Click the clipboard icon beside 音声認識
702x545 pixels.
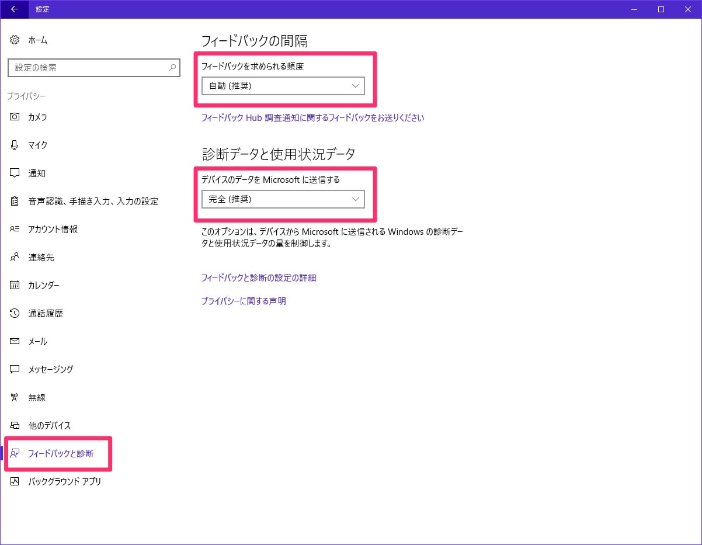click(x=15, y=201)
